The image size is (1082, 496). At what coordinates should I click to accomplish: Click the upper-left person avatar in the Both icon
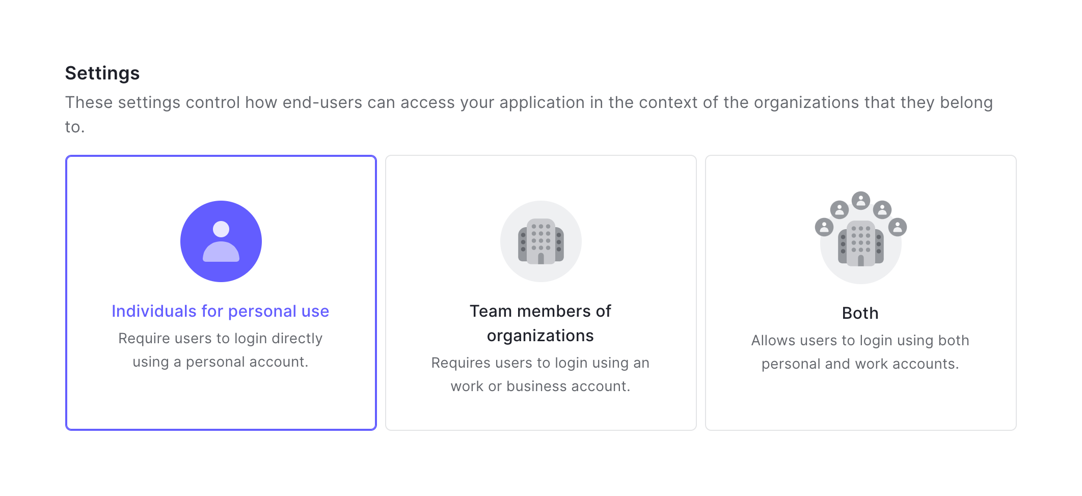[839, 209]
